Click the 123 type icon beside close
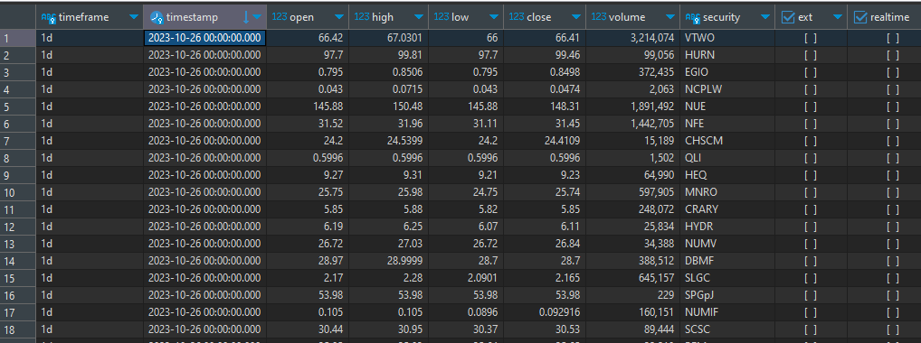921x343 pixels. point(517,17)
